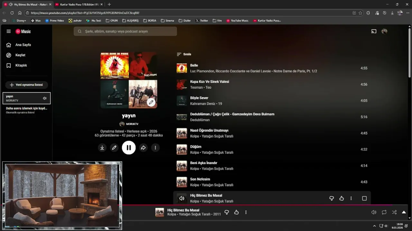Expand the now playing panel arrow
Screen dimensions: 412x231
click(x=404, y=212)
